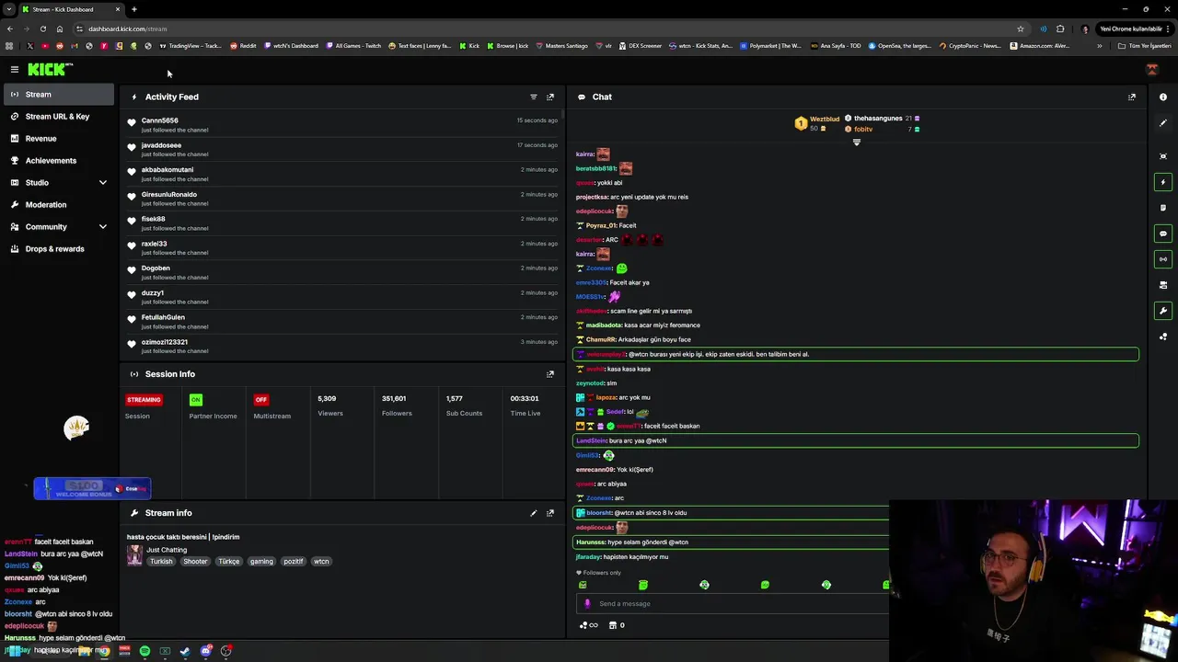Image resolution: width=1178 pixels, height=662 pixels.
Task: Toggle the chat bubble panel in right sidebar
Action: click(1163, 234)
